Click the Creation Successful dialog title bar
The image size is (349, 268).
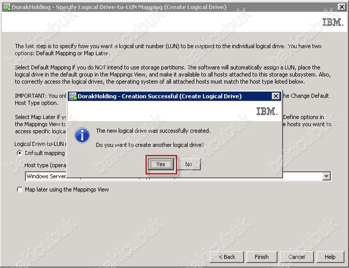pos(175,96)
